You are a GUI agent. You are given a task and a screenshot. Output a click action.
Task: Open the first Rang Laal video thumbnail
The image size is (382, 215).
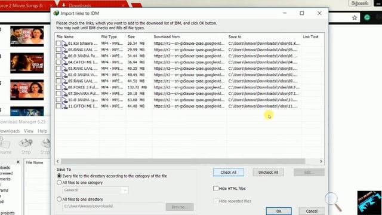(x=27, y=36)
